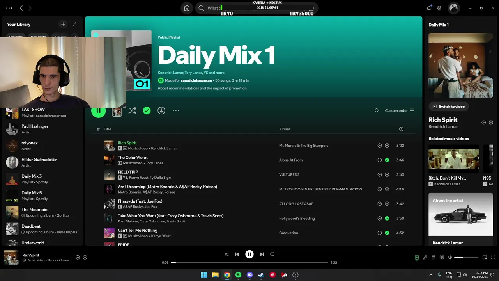Add FIELD TRIP to Liked Songs
499x281 pixels.
(x=387, y=174)
